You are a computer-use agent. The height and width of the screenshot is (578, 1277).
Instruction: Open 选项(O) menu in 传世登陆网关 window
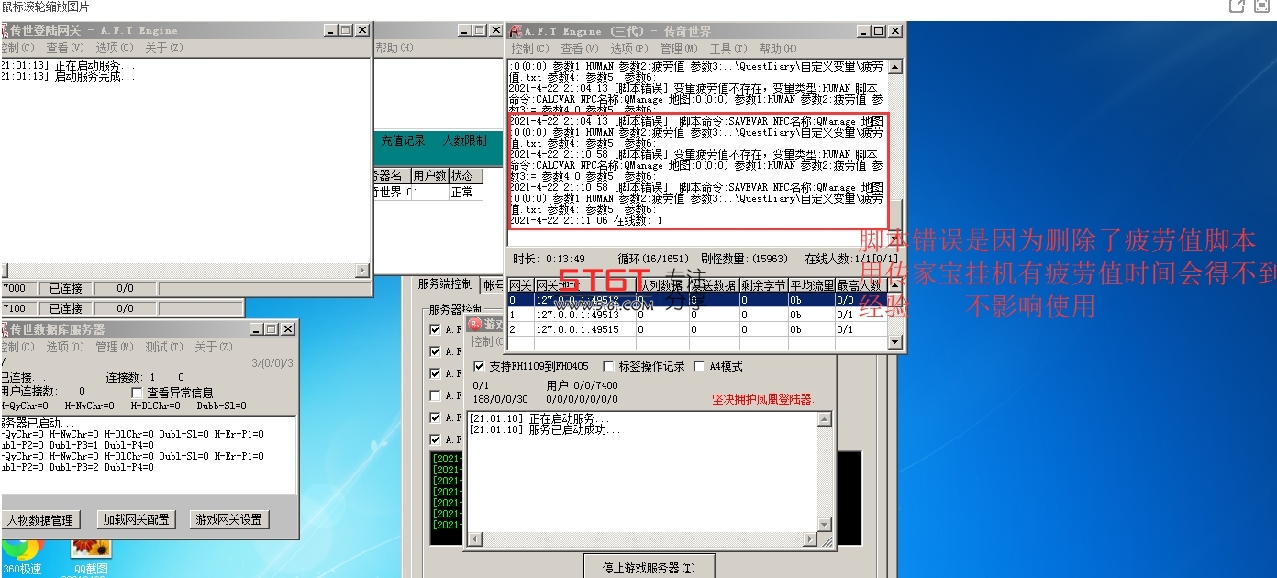coord(114,48)
